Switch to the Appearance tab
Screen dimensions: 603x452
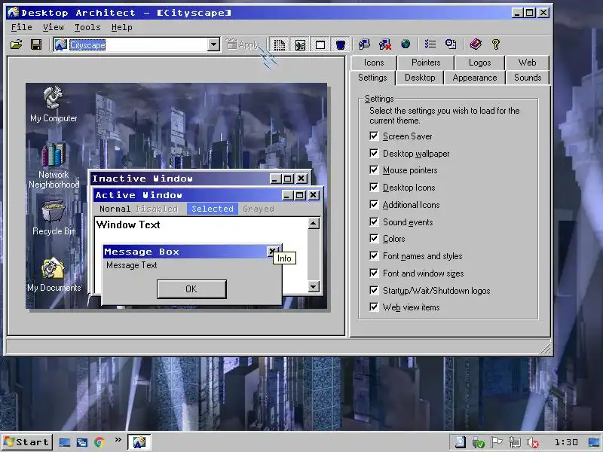coord(475,78)
